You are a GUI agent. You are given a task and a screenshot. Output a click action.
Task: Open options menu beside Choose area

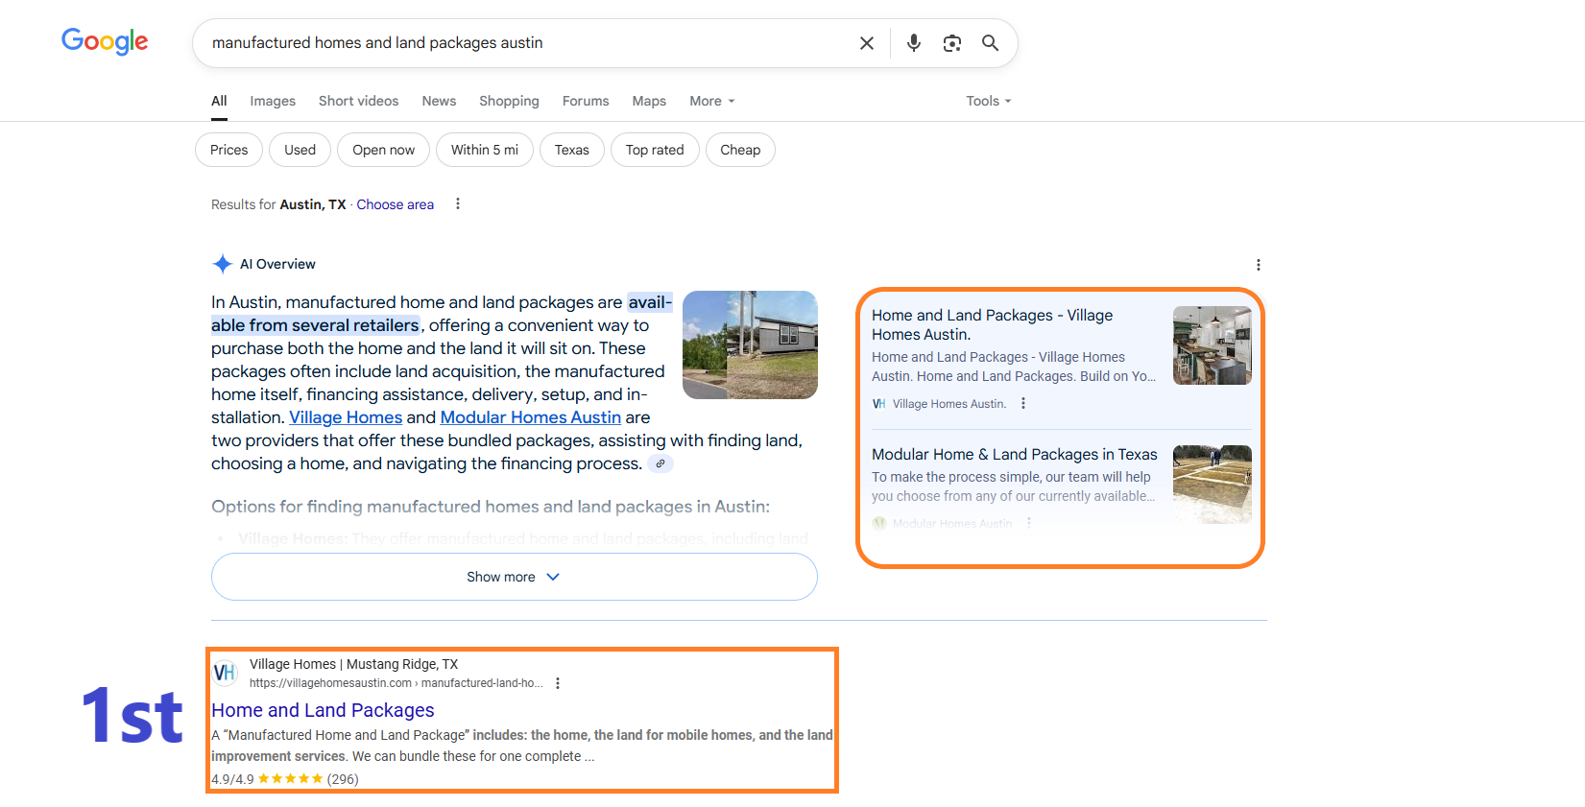click(458, 204)
